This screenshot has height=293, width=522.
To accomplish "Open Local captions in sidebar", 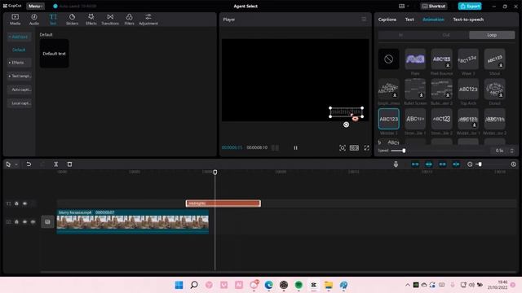I will click(x=19, y=103).
